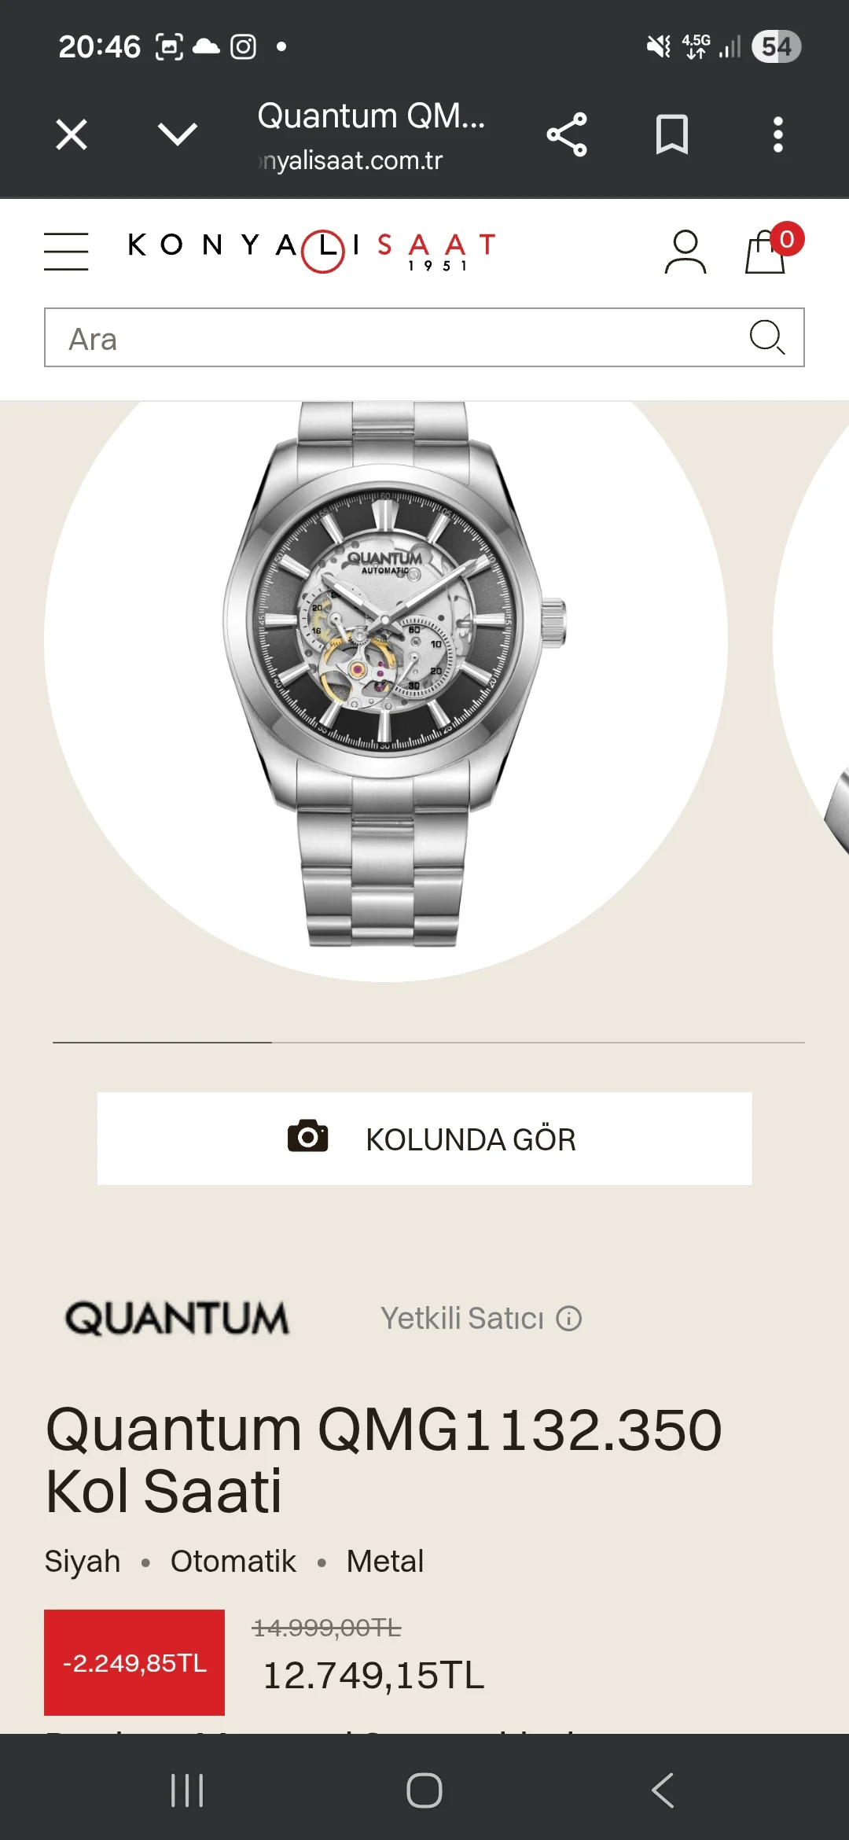Tap the Android home button

coord(424,1790)
